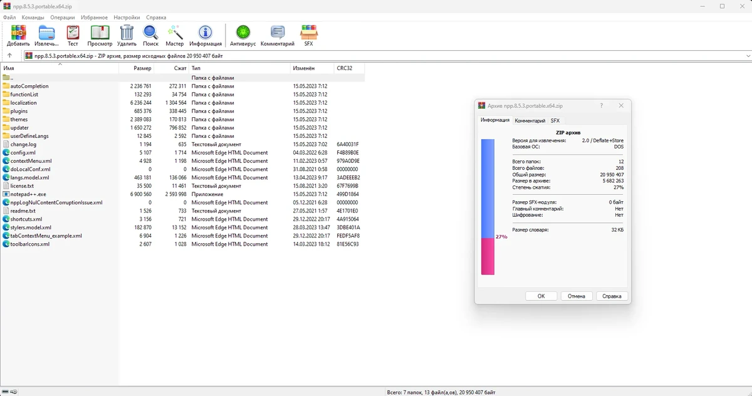The image size is (752, 396).
Task: Open the Справка menu
Action: pyautogui.click(x=156, y=18)
